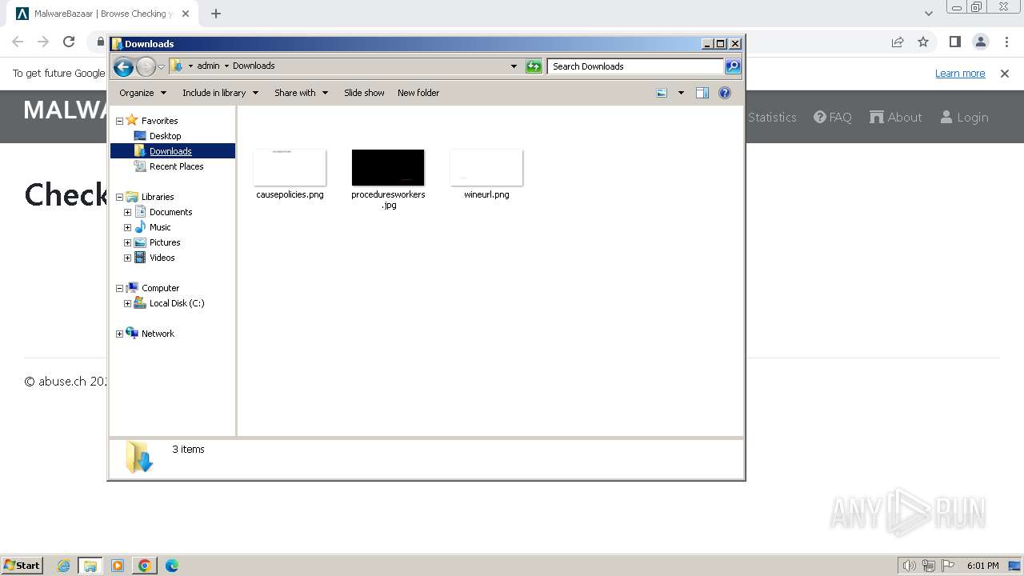This screenshot has width=1024, height=576.
Task: Open the view options dropdown arrow
Action: 681,93
